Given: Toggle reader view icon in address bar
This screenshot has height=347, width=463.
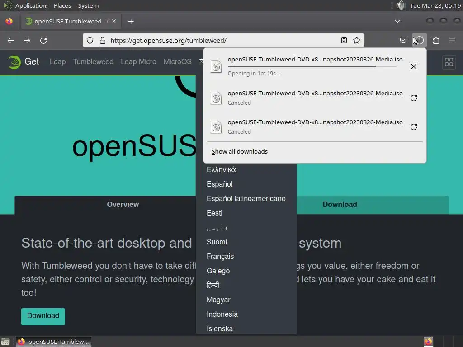Looking at the screenshot, I should point(344,40).
